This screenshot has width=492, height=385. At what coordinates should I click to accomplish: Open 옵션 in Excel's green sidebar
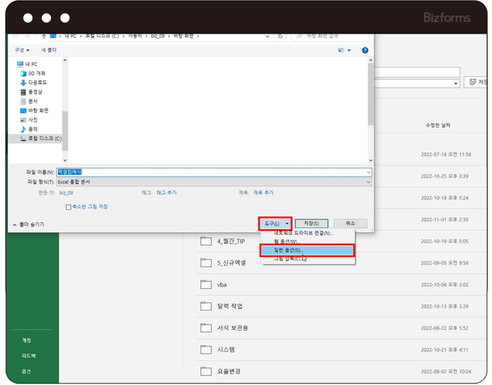(x=26, y=371)
